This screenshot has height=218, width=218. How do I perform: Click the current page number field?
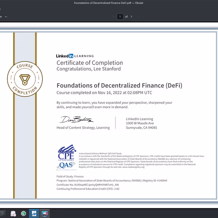tap(120, 17)
